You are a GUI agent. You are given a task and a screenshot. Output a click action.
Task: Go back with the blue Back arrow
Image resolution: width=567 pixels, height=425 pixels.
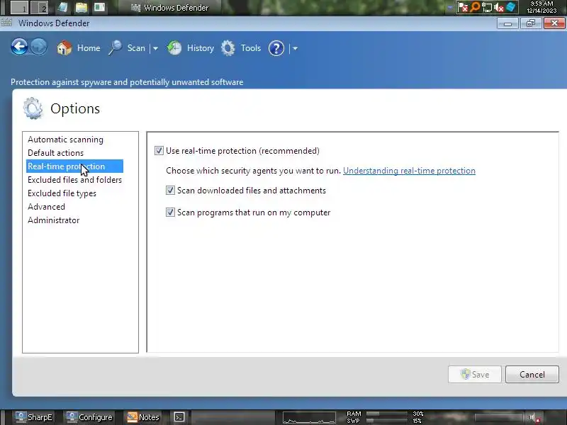(20, 47)
